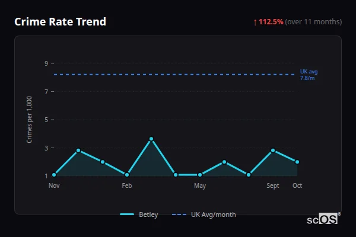
Task: Click the 'Crimes per 1,000' axis title
Action: (x=29, y=120)
